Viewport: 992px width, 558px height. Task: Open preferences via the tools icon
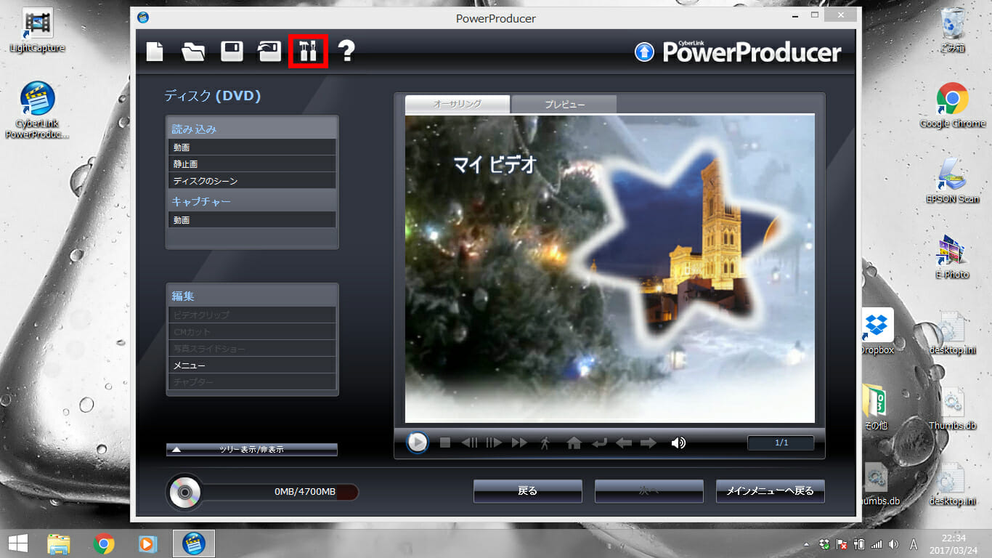(308, 52)
